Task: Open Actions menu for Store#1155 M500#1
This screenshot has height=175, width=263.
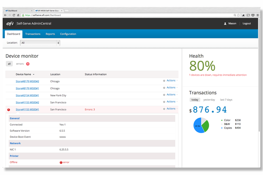Action: [x=171, y=108]
